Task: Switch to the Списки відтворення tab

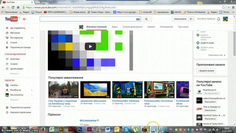Action: pos(132,27)
